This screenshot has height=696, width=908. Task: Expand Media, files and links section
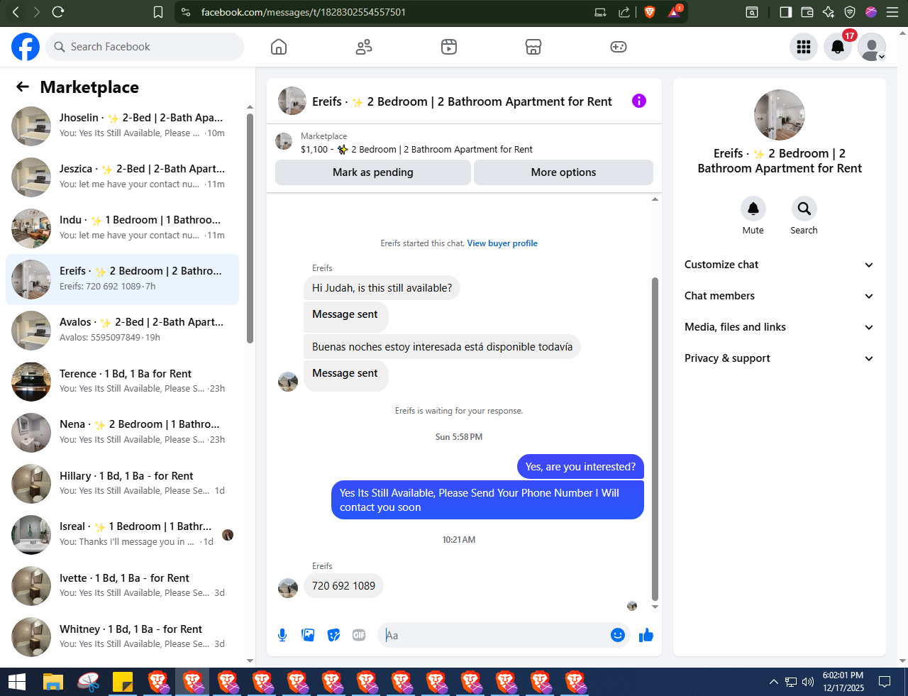(x=779, y=327)
